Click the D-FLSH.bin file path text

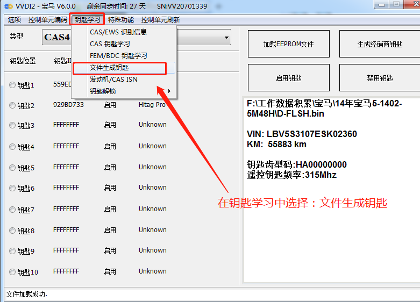(324, 109)
